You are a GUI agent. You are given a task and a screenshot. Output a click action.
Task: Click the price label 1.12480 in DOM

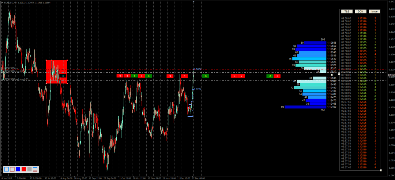tap(332, 94)
